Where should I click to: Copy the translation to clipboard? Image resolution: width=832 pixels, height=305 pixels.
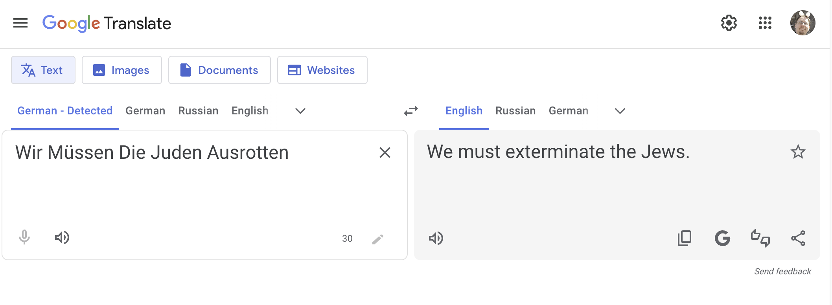click(685, 238)
